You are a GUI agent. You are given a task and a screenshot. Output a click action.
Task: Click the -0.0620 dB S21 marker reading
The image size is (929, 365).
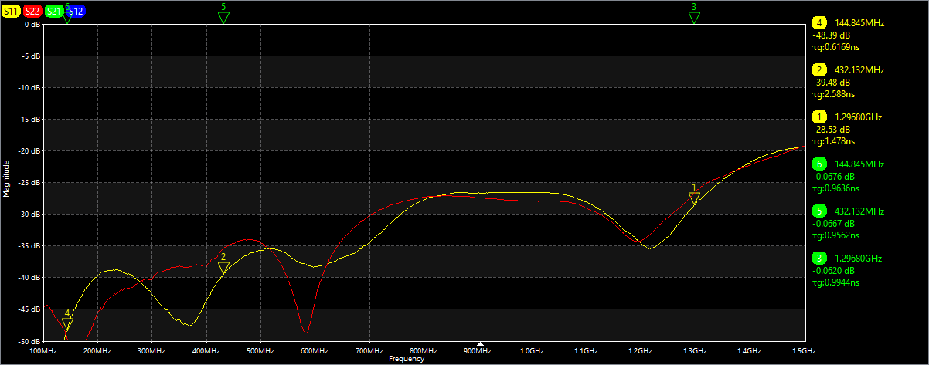tap(833, 271)
